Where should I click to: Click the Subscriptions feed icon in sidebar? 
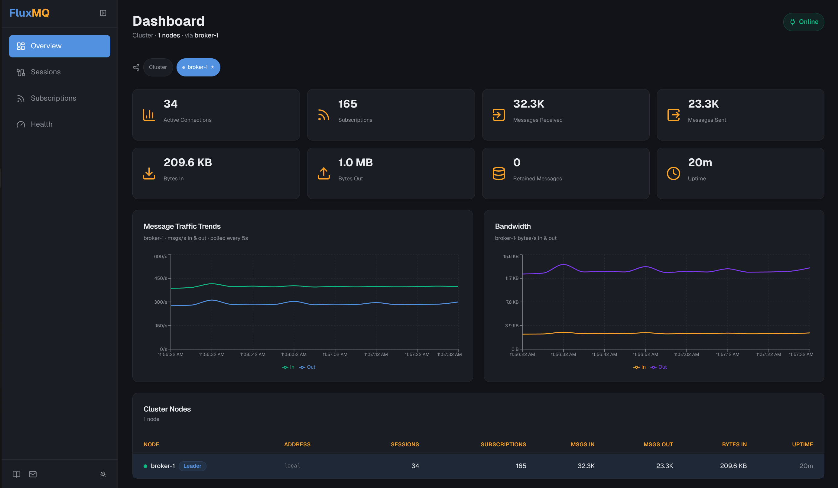click(x=21, y=99)
